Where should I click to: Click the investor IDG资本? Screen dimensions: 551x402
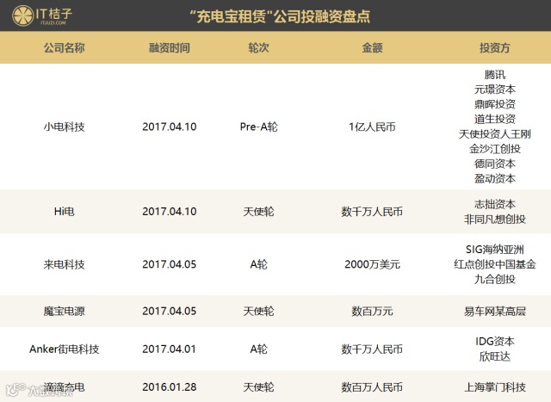coord(495,341)
